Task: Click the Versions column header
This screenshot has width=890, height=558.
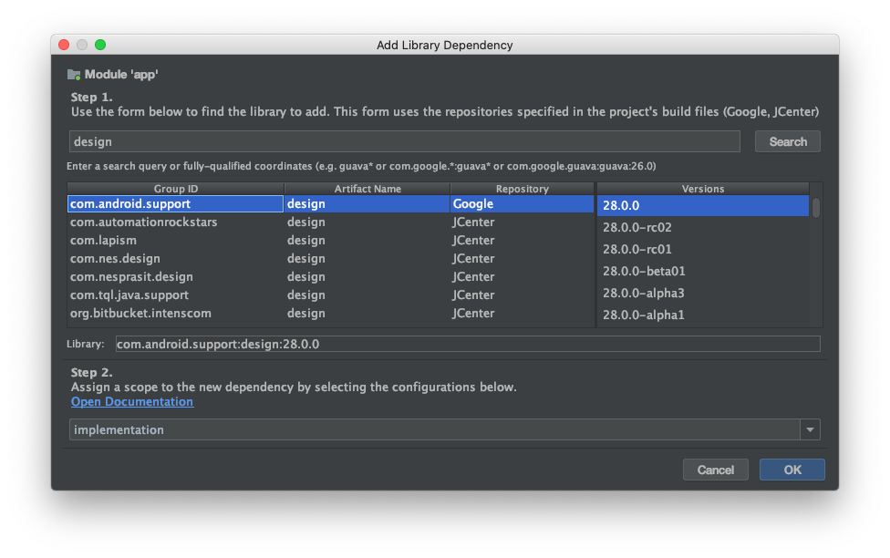Action: (x=703, y=189)
